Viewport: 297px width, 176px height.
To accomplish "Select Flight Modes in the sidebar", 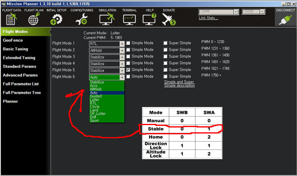I will [25, 32].
